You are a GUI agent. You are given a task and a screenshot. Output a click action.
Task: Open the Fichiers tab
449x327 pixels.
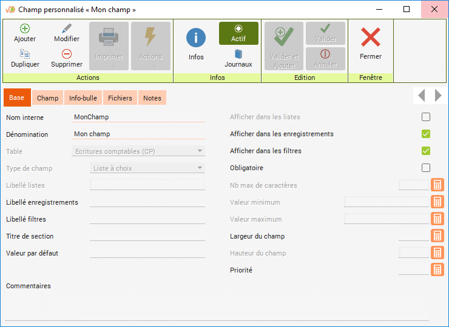coord(120,98)
